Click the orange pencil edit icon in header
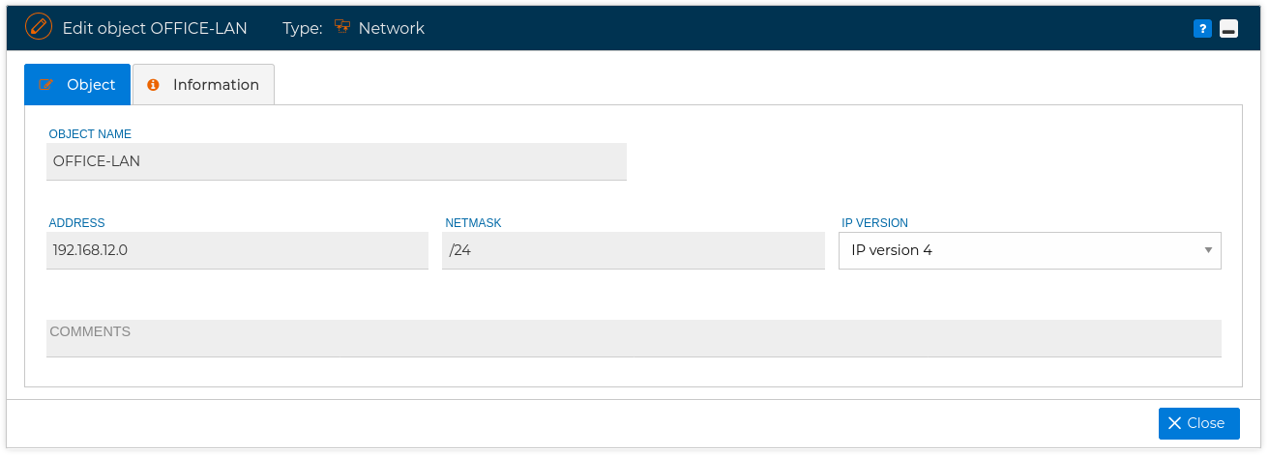Viewport: 1269px width, 456px height. pos(39,27)
